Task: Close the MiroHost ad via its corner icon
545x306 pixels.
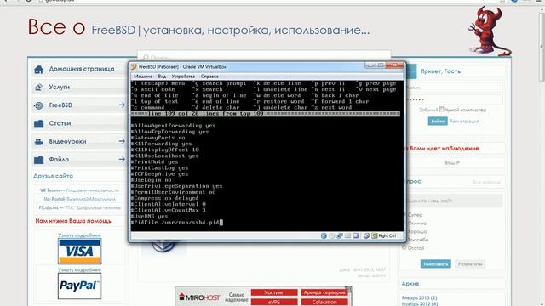Action: [x=348, y=289]
